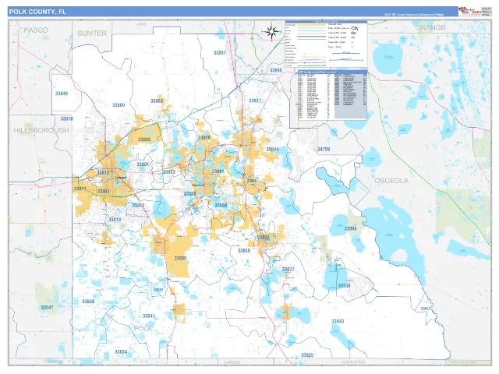Click ZIP code 33859 label
The image size is (499, 374).
(244, 251)
